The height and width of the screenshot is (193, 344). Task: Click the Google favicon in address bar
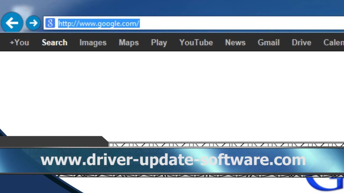click(x=50, y=23)
